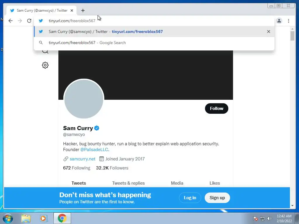Click the vertical scrollbar thumb
299x224 pixels.
(x=292, y=36)
